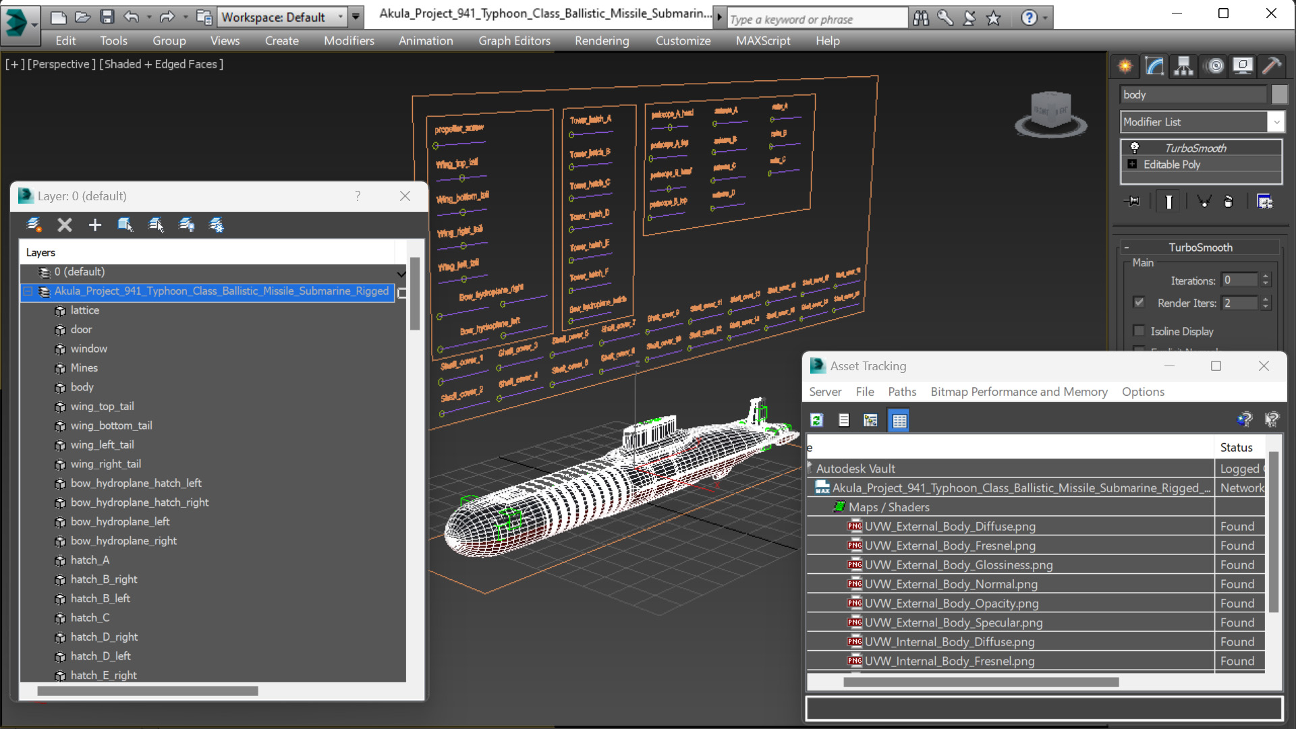Screen dimensions: 1296x729
Task: Open the Rendering menu
Action: click(x=602, y=40)
